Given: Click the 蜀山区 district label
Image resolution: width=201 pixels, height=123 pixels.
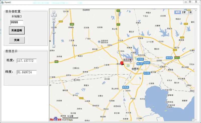Looking at the screenshot, I should tap(140, 63).
